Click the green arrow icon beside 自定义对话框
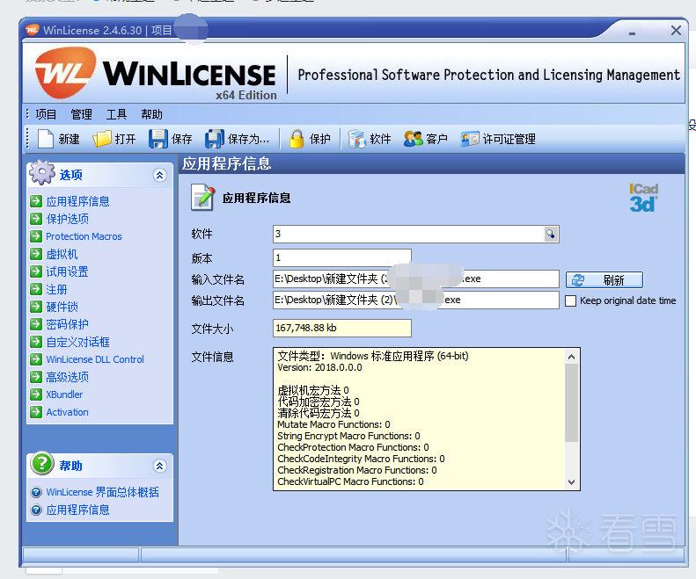696x579 pixels. click(36, 342)
